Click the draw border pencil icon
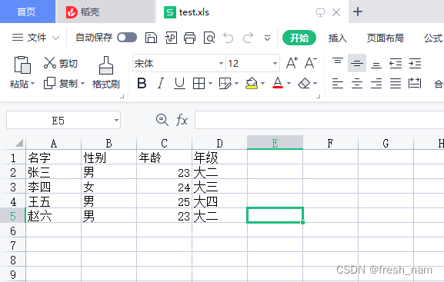Image resolution: width=444 pixels, height=282 pixels. pyautogui.click(x=225, y=84)
